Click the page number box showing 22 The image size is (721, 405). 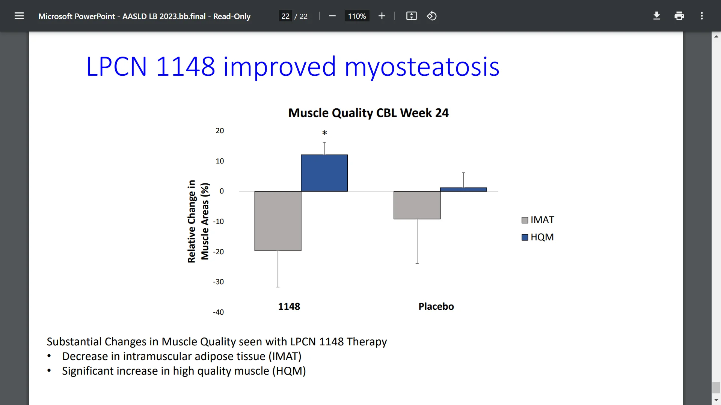click(285, 16)
